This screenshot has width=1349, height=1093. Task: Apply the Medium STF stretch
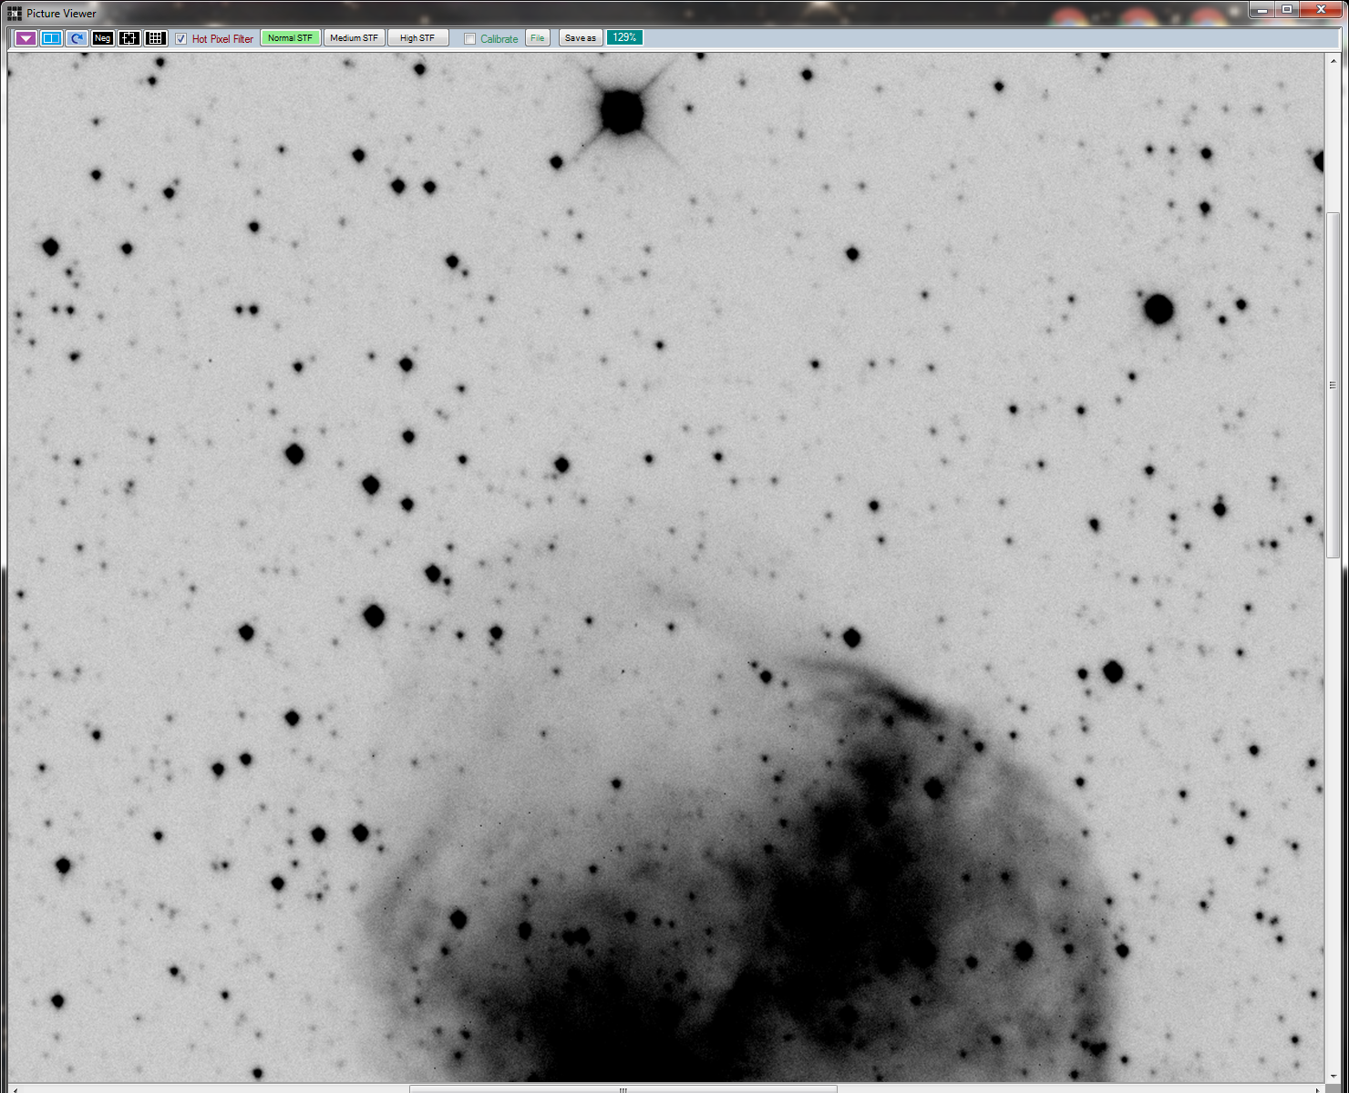(355, 37)
